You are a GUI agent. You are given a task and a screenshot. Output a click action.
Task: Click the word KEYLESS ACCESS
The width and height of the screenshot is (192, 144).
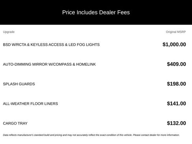tap(47, 44)
